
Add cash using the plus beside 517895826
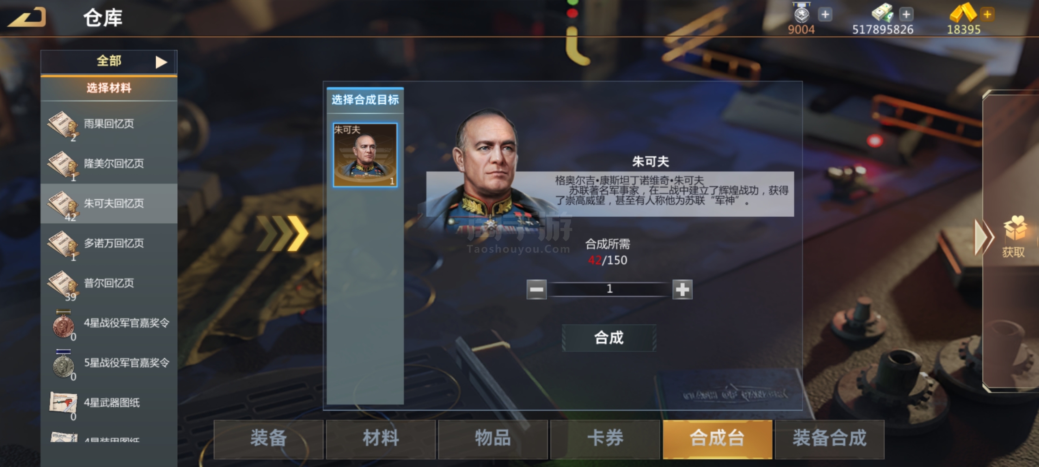coord(906,15)
